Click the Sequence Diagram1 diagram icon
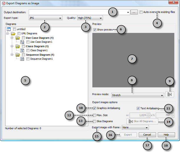Viewport: 180px width, 152px height. 22,59
